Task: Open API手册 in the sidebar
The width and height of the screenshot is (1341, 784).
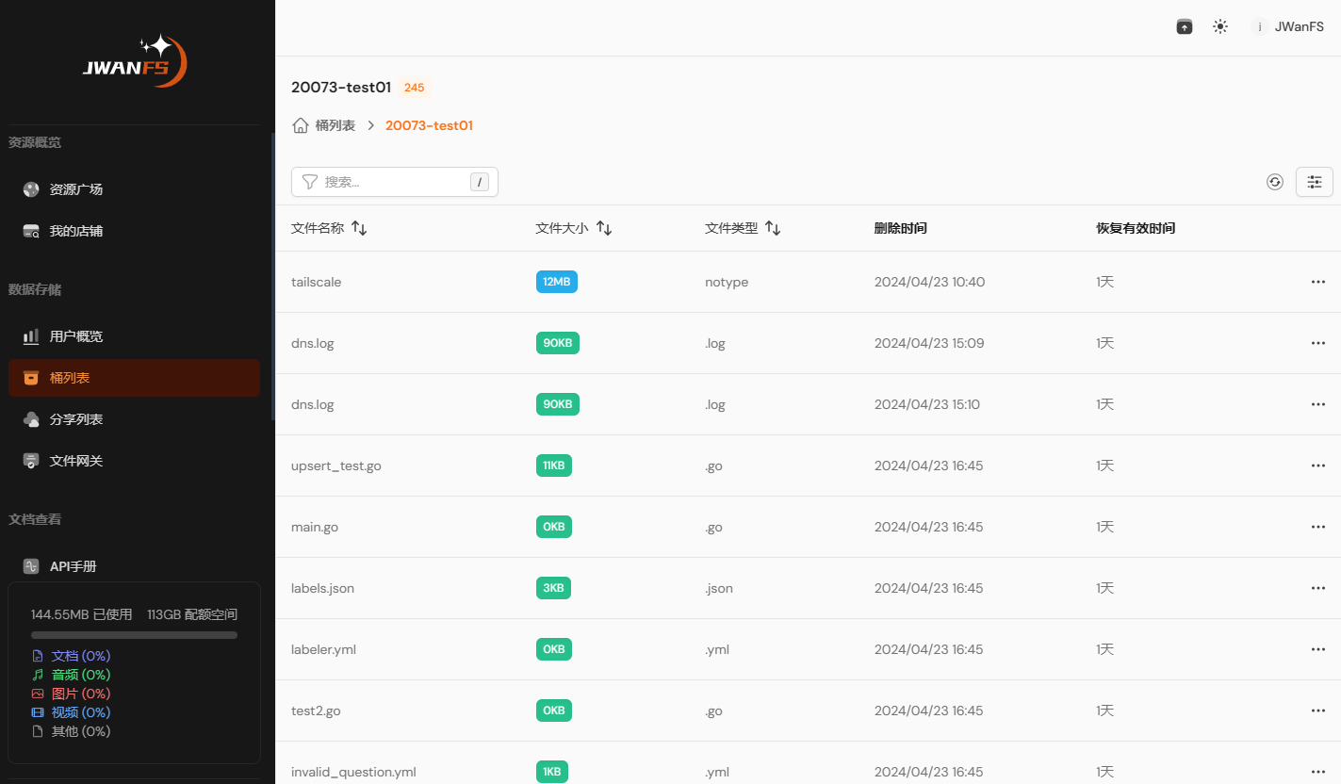Action: pyautogui.click(x=134, y=566)
